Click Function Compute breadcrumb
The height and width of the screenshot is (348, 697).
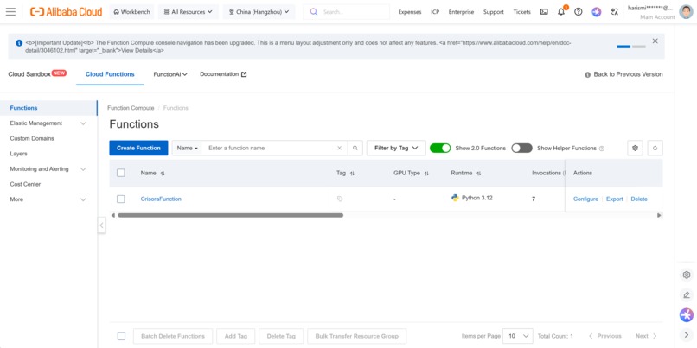tap(131, 108)
